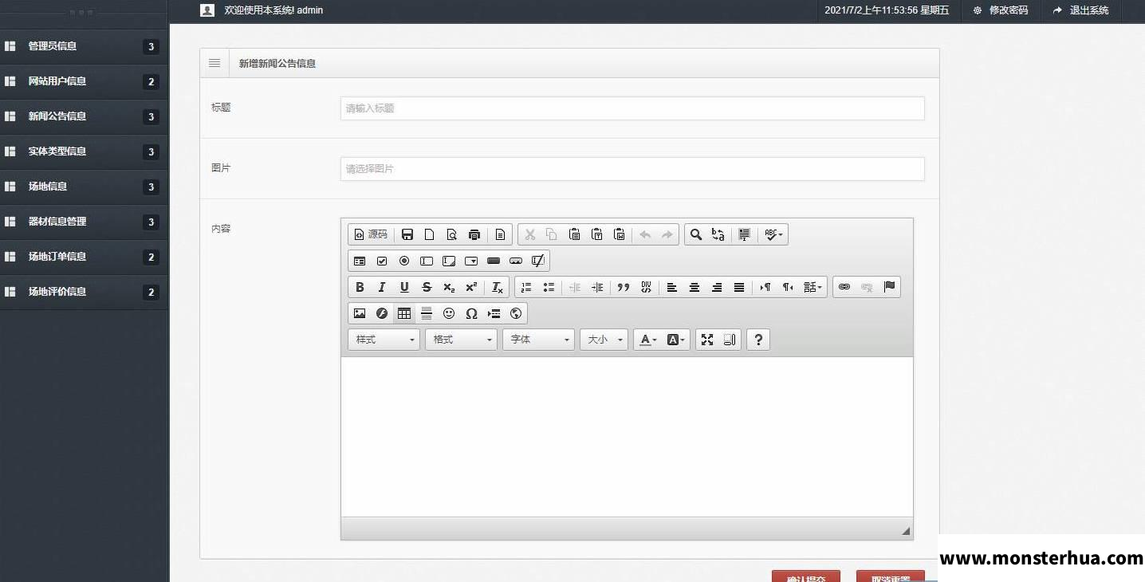Image resolution: width=1145 pixels, height=582 pixels.
Task: Align text to the left
Action: click(672, 287)
